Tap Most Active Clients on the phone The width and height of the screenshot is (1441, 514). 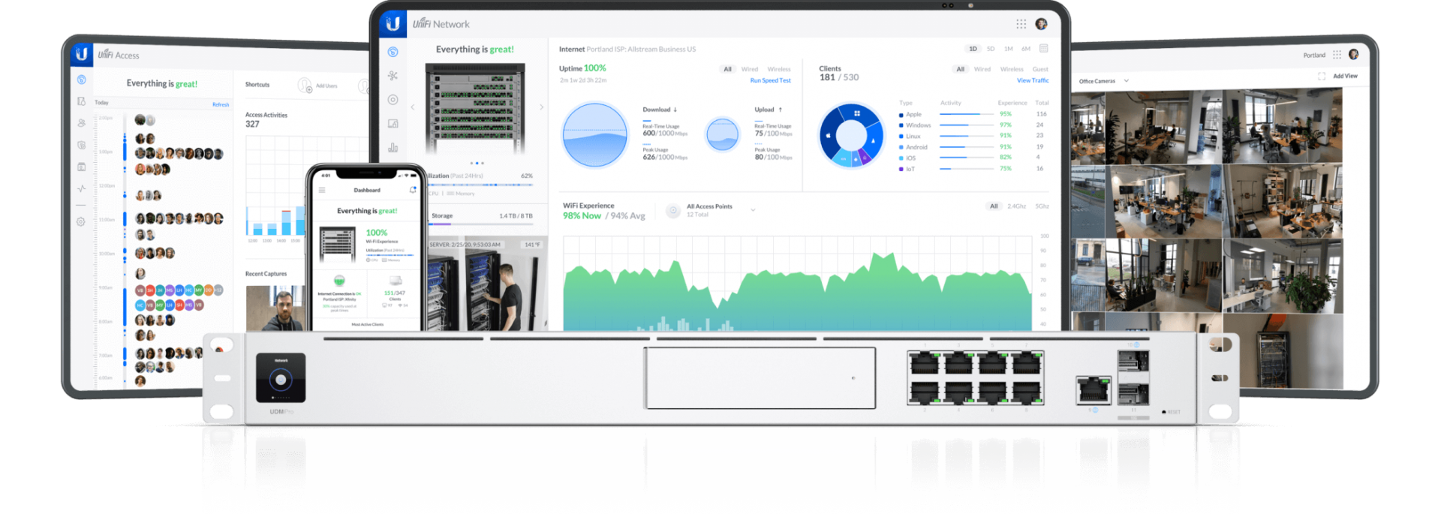click(x=368, y=324)
